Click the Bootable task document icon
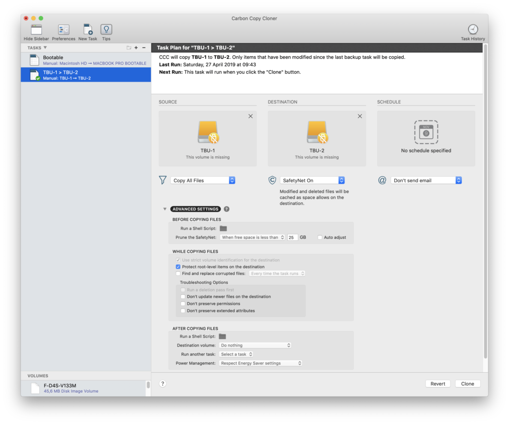 34,60
